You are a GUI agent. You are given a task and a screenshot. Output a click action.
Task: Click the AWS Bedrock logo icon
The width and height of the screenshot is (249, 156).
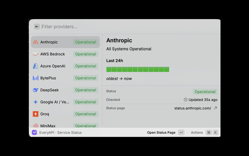click(x=35, y=54)
